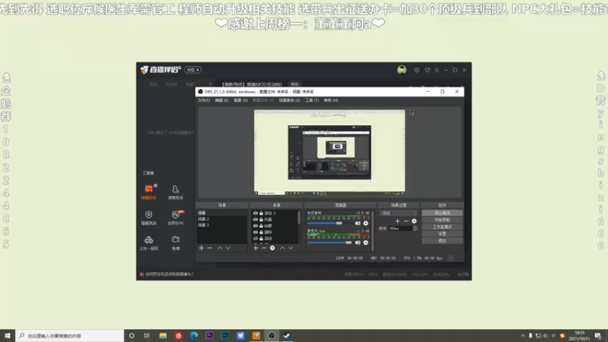Toggle lock on fourth source row
This screenshot has height=342, width=608.
pos(261,232)
